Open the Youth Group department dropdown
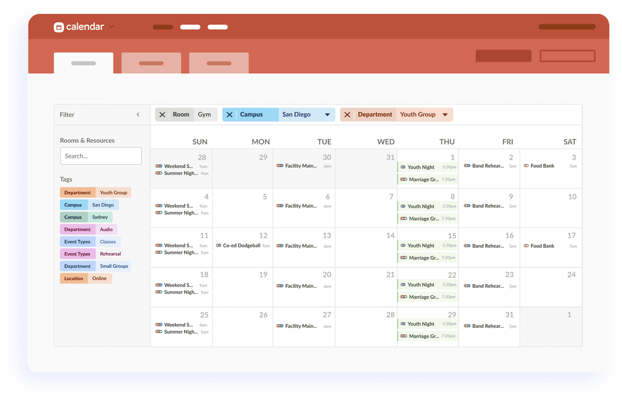This screenshot has width=622, height=400. coord(444,114)
